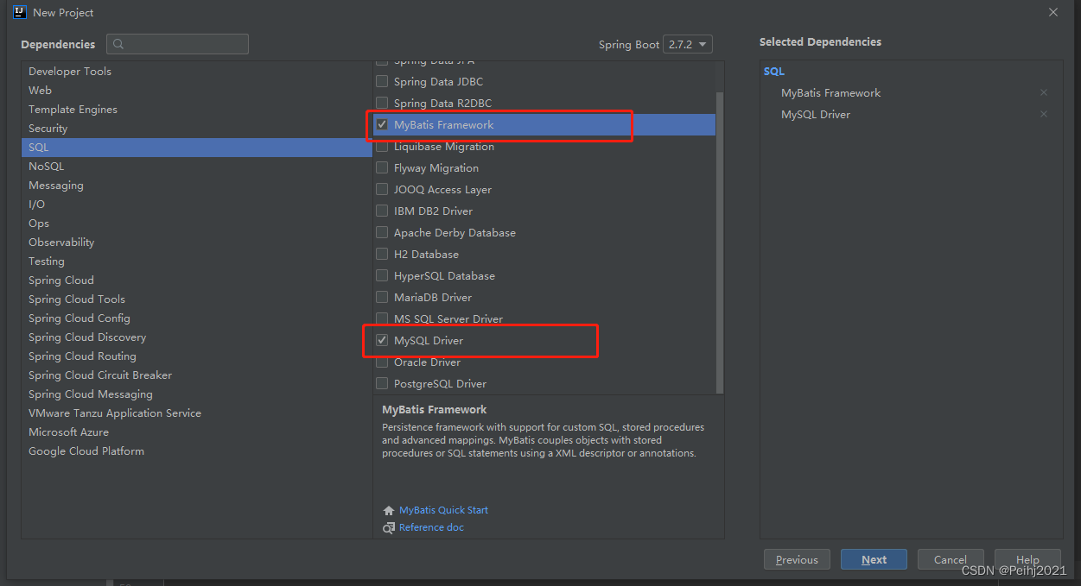Check the MS SQL Server Driver checkbox
The image size is (1081, 586).
point(382,318)
